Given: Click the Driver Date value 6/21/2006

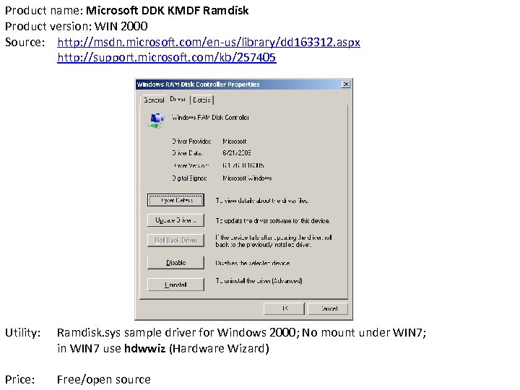Looking at the screenshot, I should pos(236,153).
